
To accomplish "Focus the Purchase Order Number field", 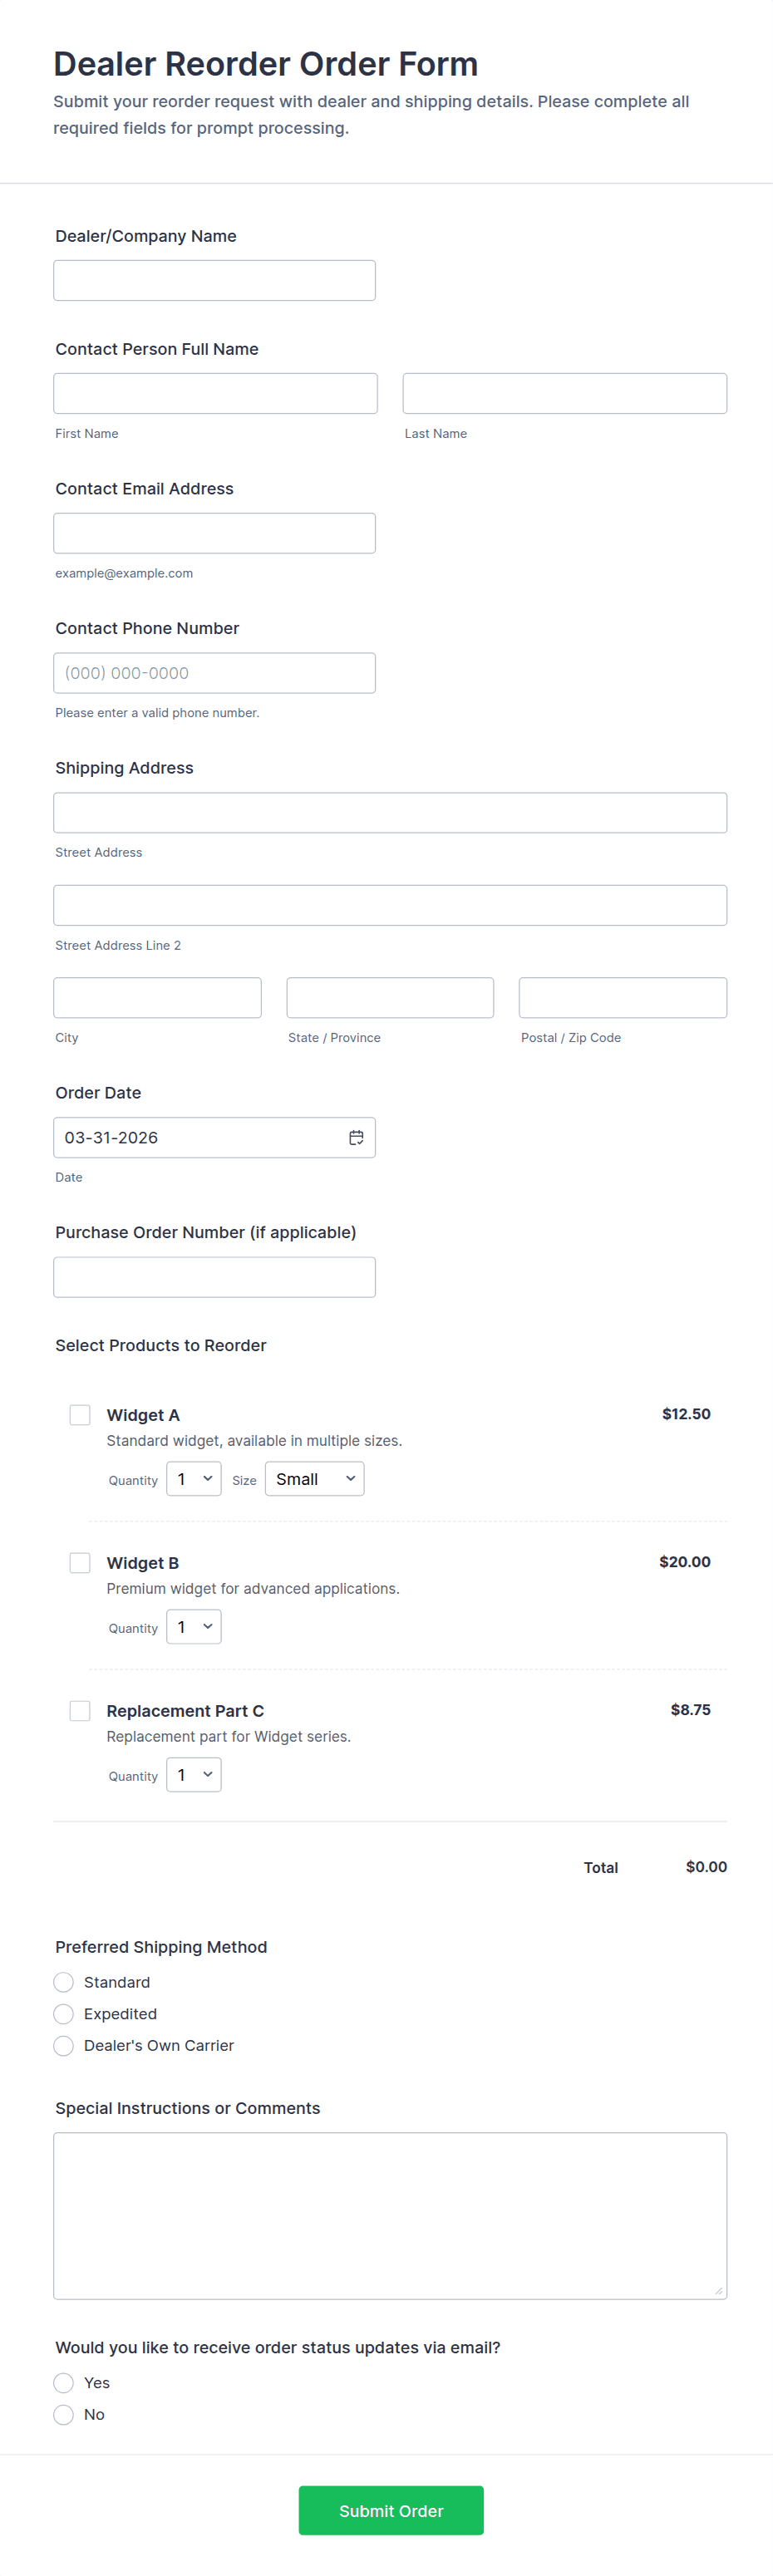I will [214, 1277].
